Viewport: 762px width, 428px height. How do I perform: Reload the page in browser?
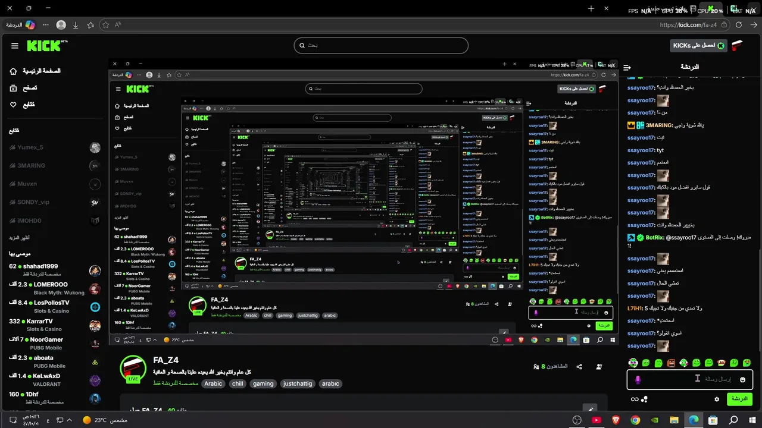click(x=739, y=25)
